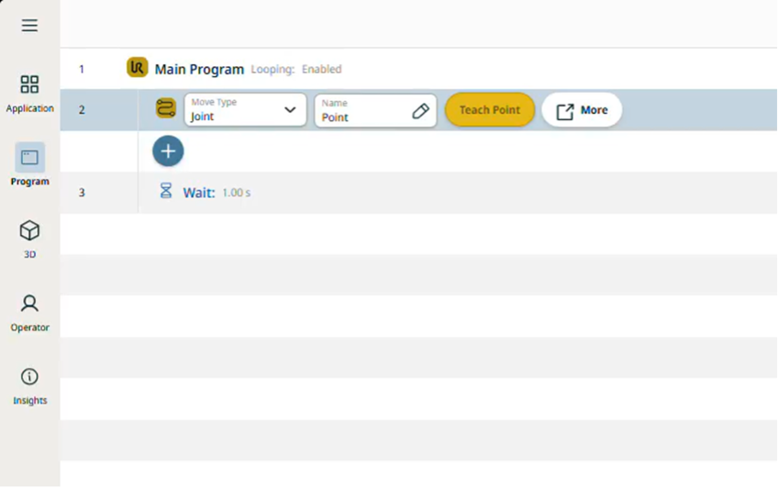Add a new node with the plus button
The height and width of the screenshot is (489, 779).
168,151
